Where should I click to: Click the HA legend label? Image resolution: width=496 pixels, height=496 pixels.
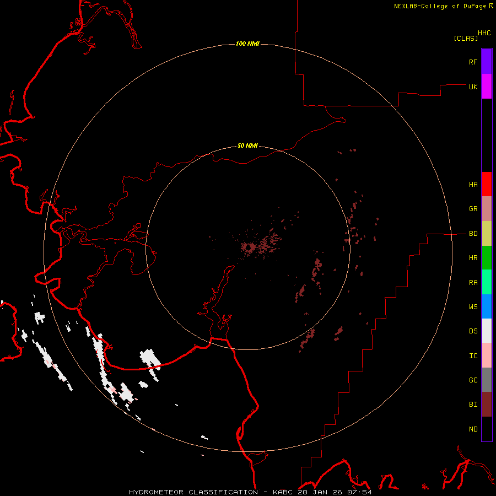(473, 185)
